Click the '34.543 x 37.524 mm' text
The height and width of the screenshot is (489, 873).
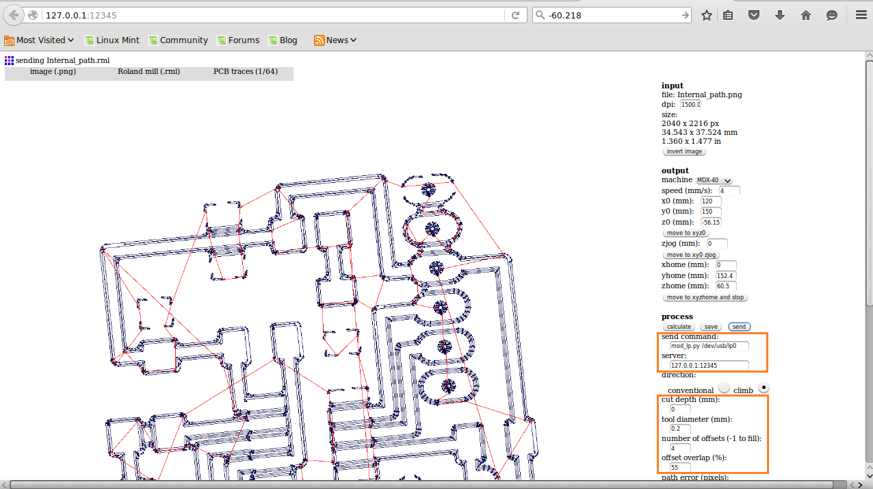click(x=699, y=132)
